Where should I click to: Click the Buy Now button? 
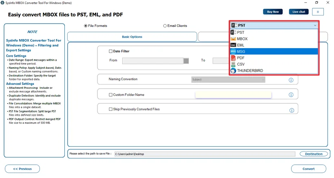pyautogui.click(x=272, y=12)
